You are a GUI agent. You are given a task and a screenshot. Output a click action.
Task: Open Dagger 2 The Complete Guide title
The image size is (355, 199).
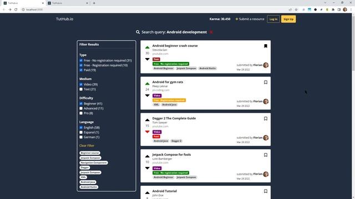174,118
